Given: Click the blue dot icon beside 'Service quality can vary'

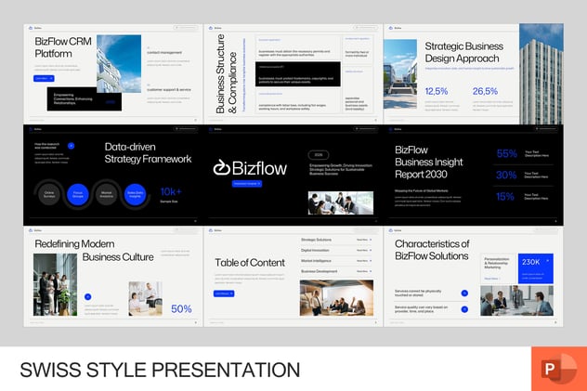Looking at the screenshot, I should click(464, 309).
